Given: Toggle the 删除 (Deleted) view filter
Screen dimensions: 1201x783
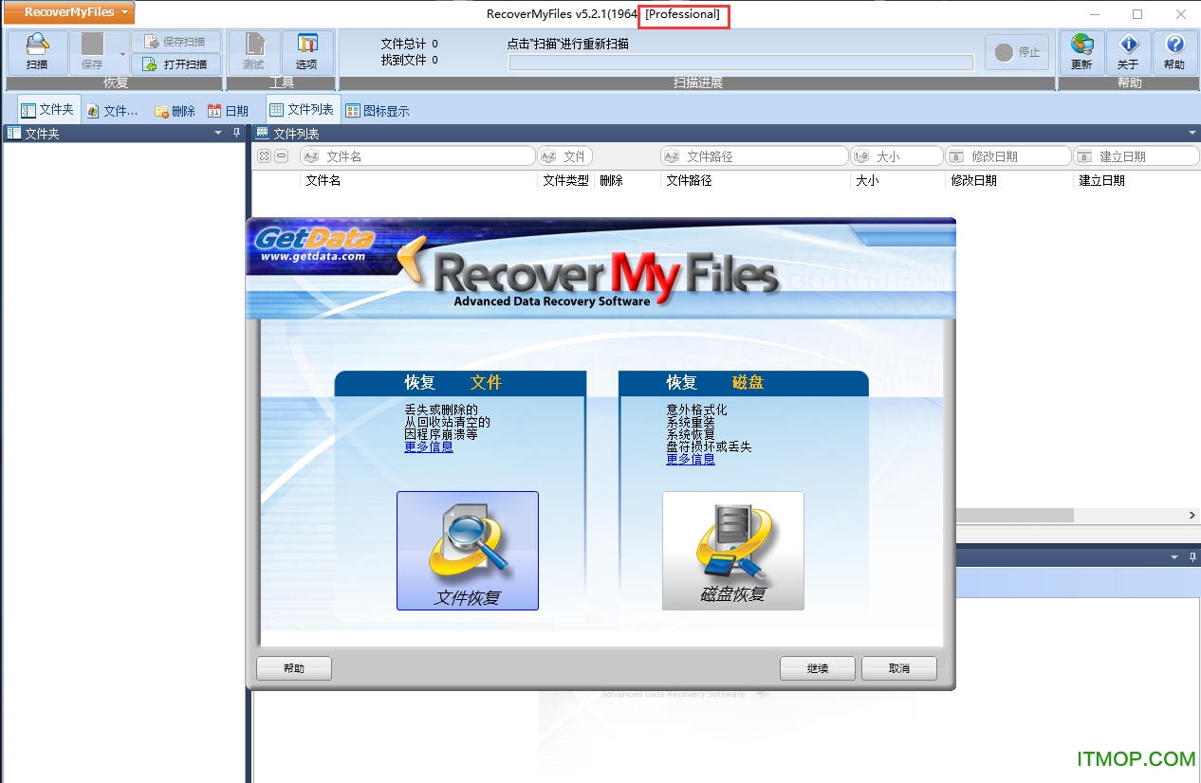Looking at the screenshot, I should tap(174, 110).
